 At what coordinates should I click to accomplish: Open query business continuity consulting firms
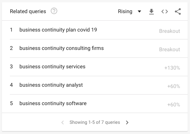pyautogui.click(x=62, y=48)
